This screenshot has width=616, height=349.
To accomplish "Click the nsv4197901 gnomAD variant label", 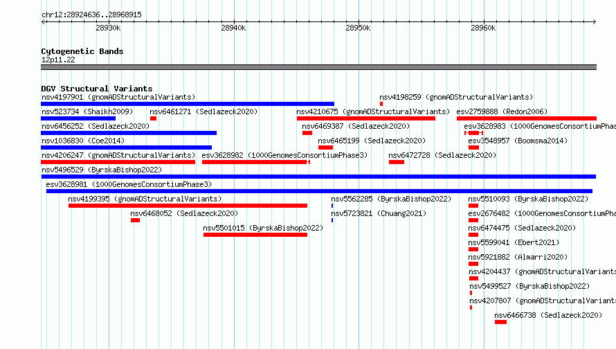I will 118,97.
